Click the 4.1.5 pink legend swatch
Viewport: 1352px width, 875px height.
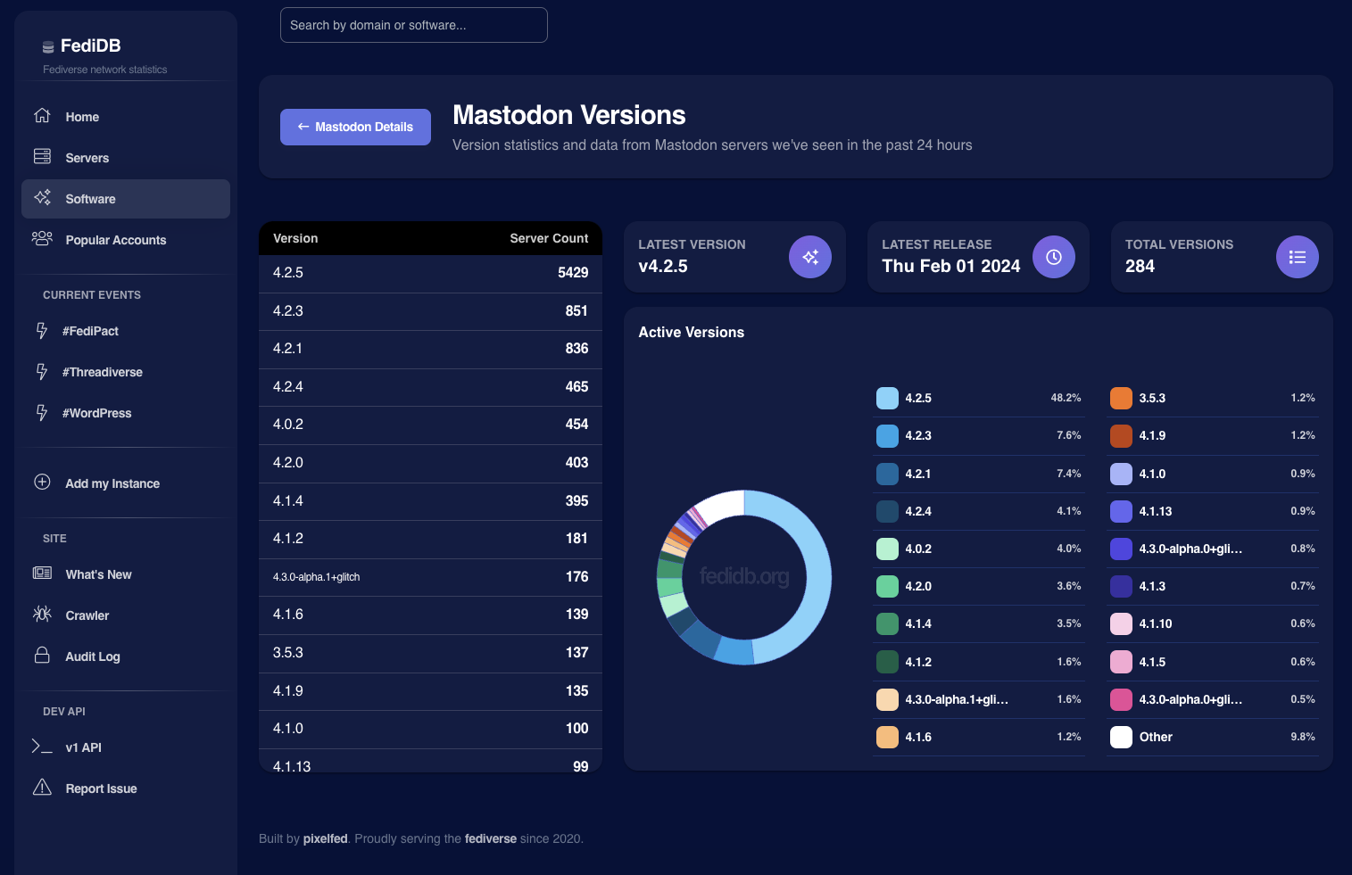[x=1121, y=662]
